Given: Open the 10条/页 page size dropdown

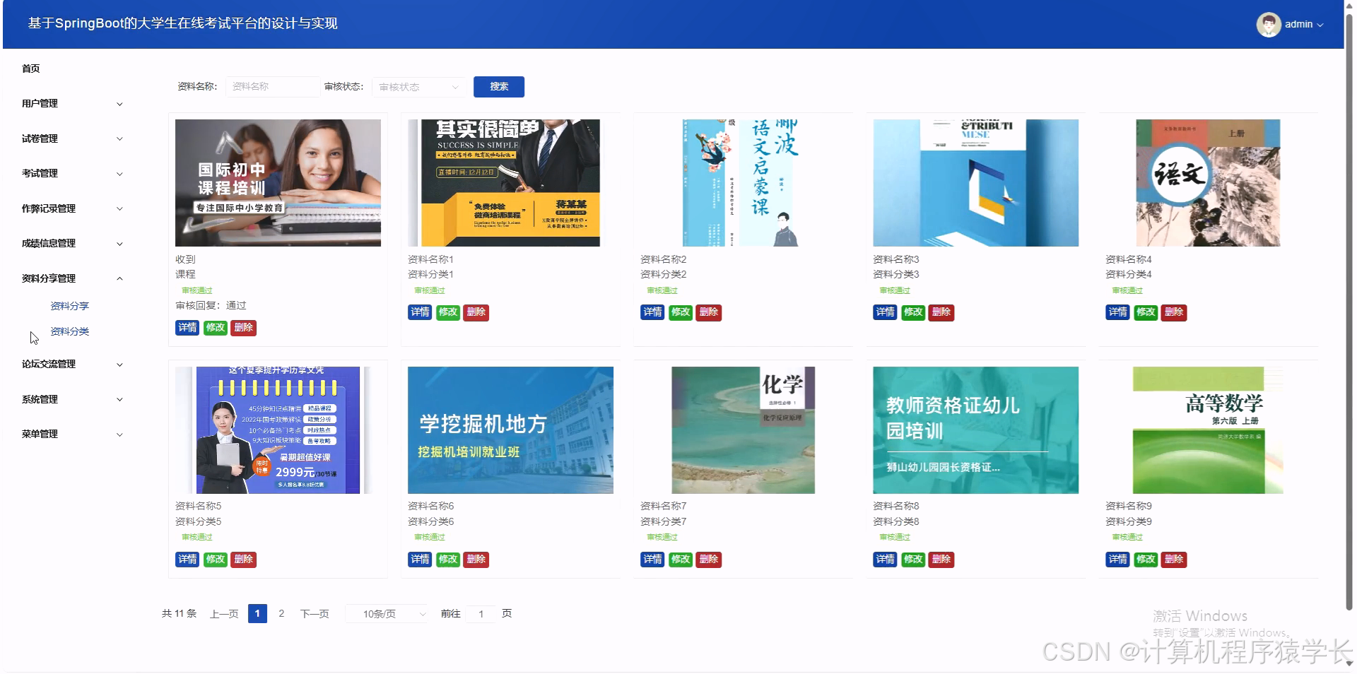Looking at the screenshot, I should pos(387,614).
